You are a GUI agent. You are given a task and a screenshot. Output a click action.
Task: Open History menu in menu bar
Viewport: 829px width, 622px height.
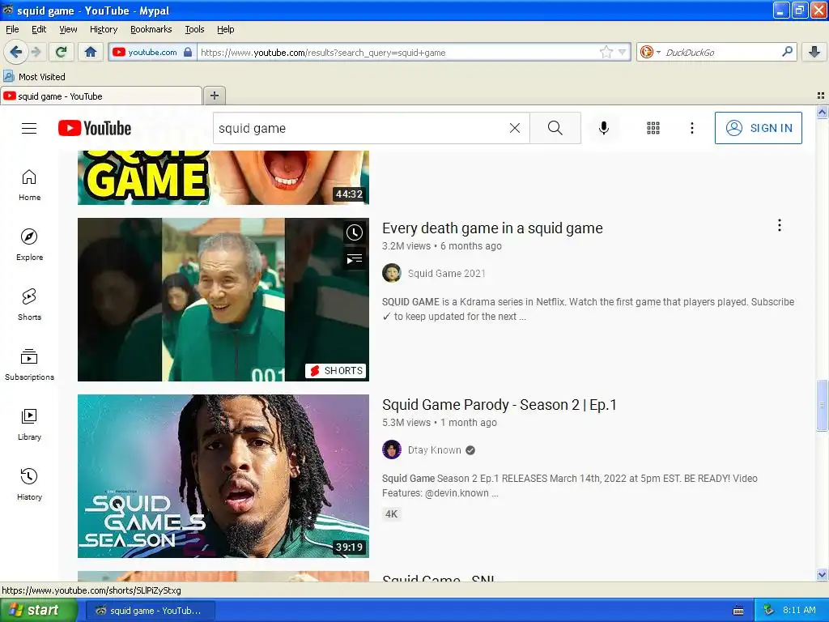(104, 29)
